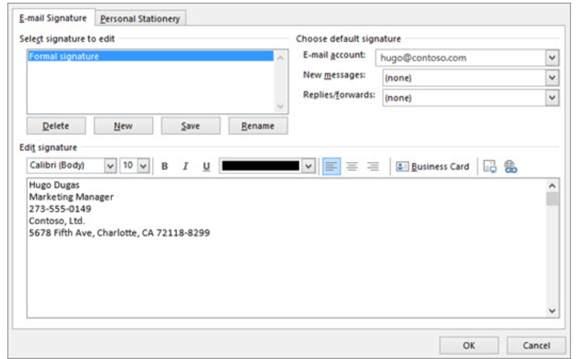The width and height of the screenshot is (581, 359).
Task: Insert a picture into the signature
Action: 490,167
